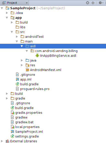Expand External Libraries arrow
The image size is (106, 143).
click(x=2, y=141)
